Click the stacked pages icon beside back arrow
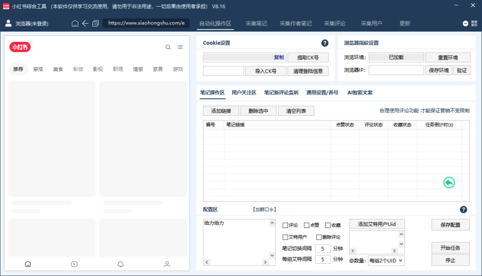 (x=95, y=24)
